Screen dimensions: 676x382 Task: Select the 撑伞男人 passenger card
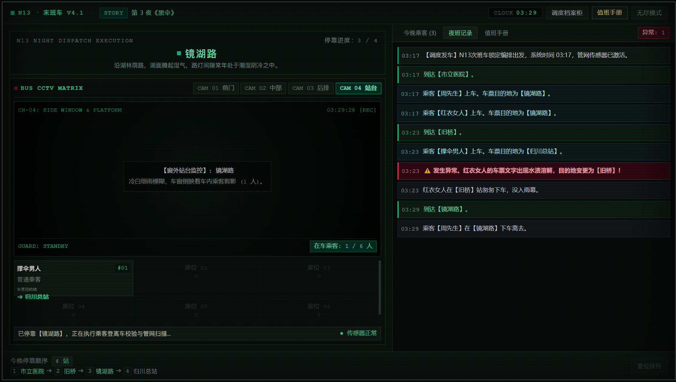coord(73,278)
